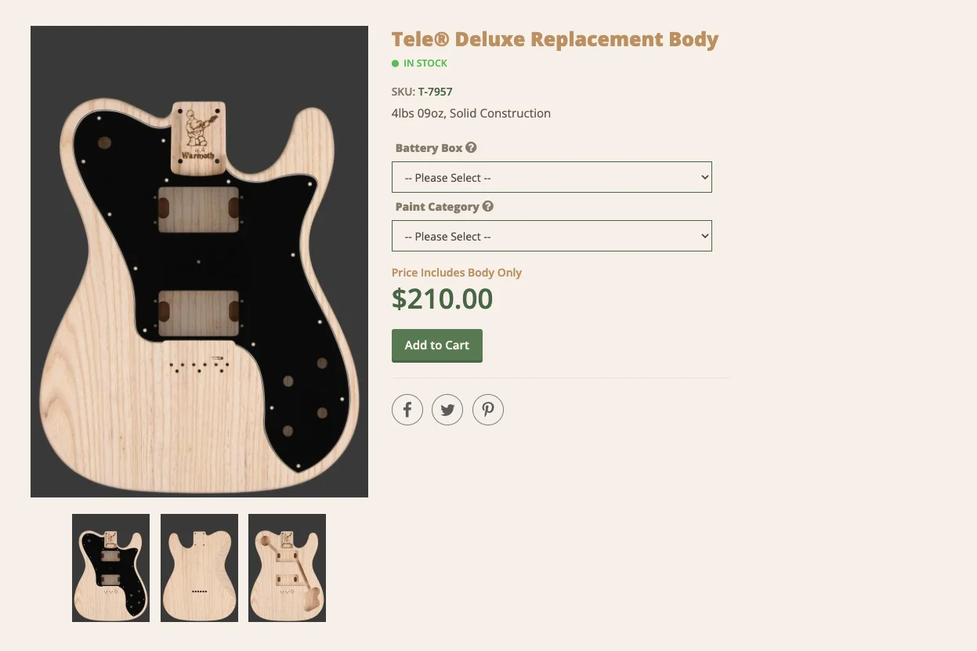This screenshot has width=977, height=651.
Task: Click the Battery Box field label
Action: pyautogui.click(x=429, y=148)
